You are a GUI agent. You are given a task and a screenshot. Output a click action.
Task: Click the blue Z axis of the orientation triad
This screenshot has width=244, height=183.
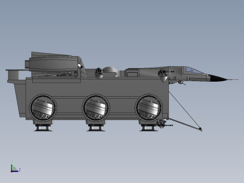pyautogui.click(x=15, y=171)
